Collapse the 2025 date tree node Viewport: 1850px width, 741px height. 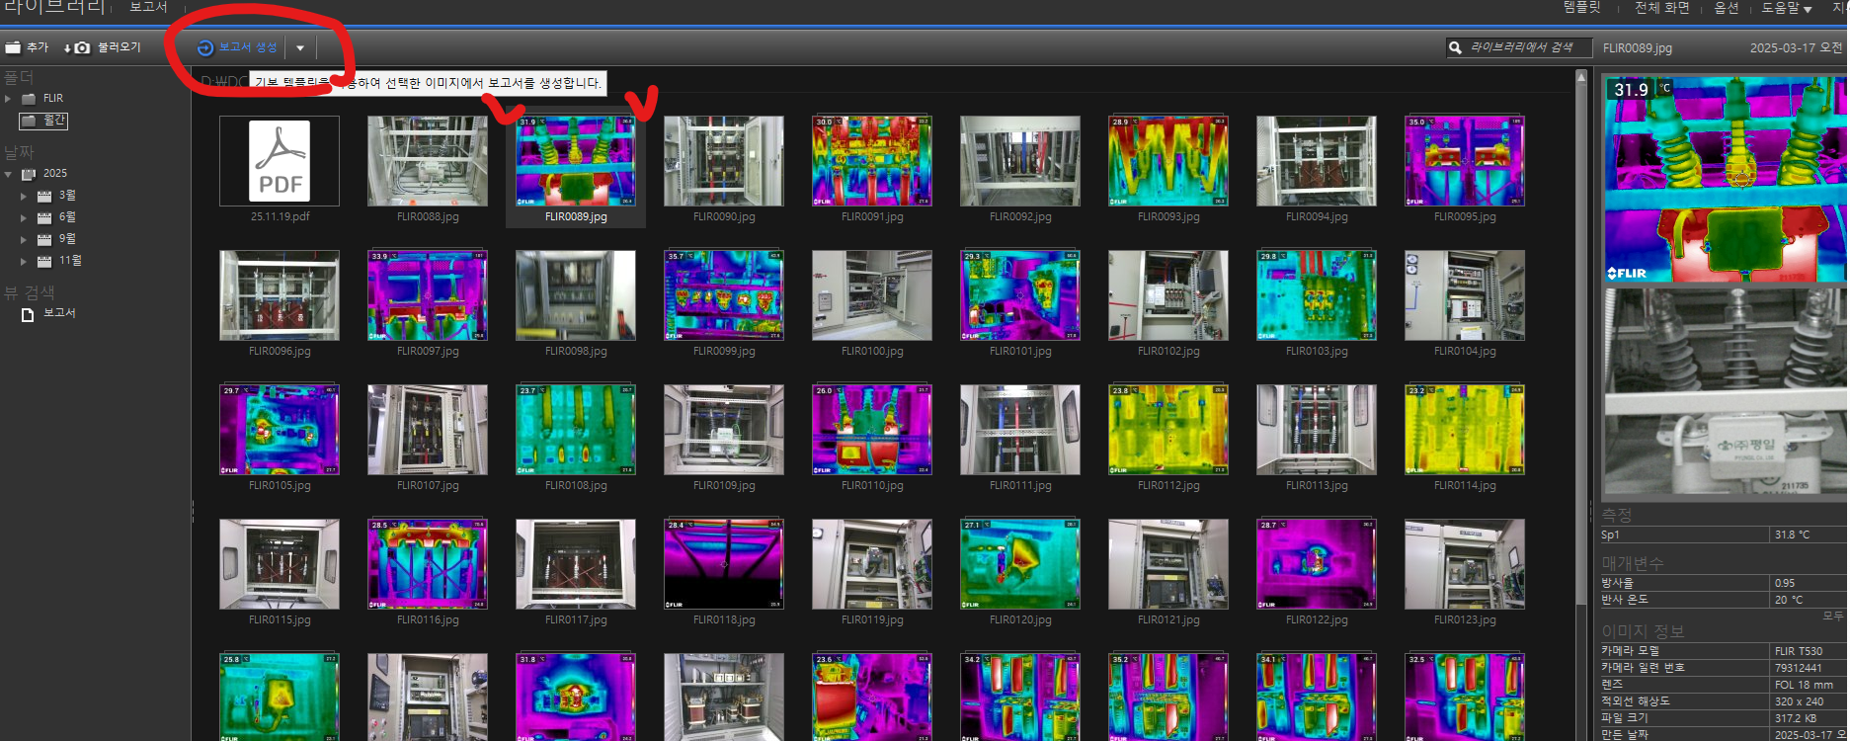9,174
